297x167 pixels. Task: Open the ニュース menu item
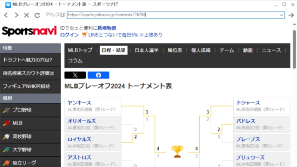pos(271,50)
